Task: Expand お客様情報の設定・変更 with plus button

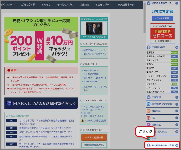Action: [x=177, y=145]
